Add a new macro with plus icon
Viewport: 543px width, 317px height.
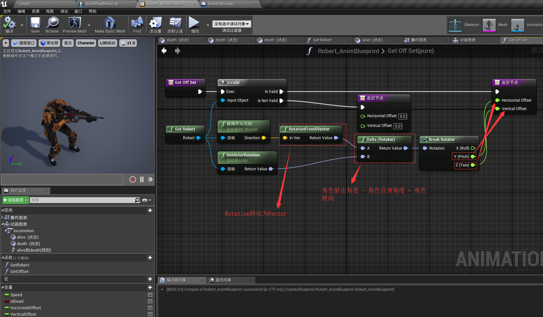[150, 279]
